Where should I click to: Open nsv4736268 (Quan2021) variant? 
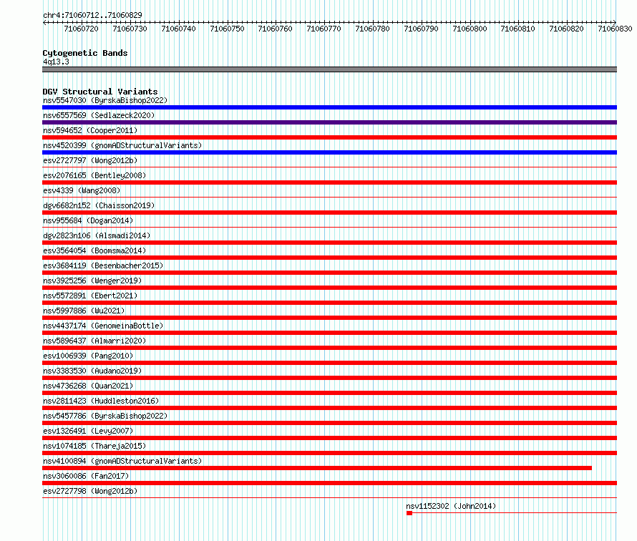[x=88, y=386]
